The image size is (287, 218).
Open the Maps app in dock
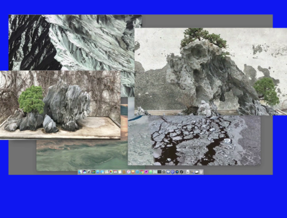click(x=107, y=172)
